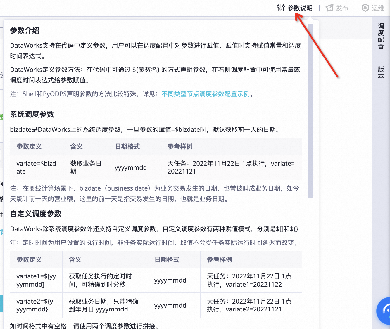Click the bizdate是DataWorks上的系统调度参数 sentence

(x=146, y=129)
